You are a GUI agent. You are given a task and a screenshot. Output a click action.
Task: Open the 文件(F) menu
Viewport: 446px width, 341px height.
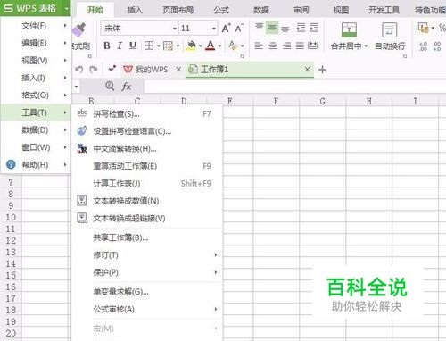36,26
